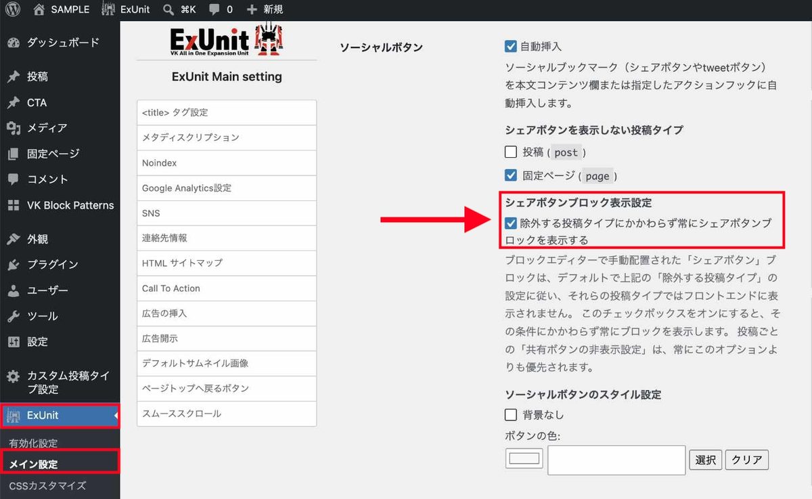This screenshot has height=499, width=812.
Task: Click the pin icon next to CTA
Action: point(14,103)
